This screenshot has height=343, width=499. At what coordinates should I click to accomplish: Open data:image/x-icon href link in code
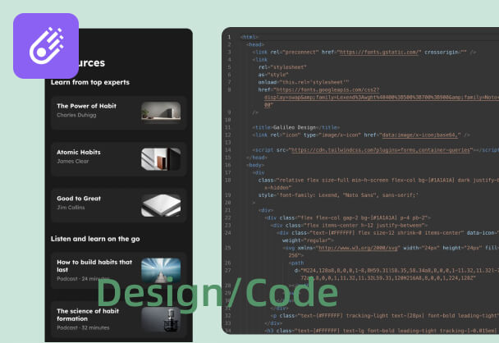419,135
